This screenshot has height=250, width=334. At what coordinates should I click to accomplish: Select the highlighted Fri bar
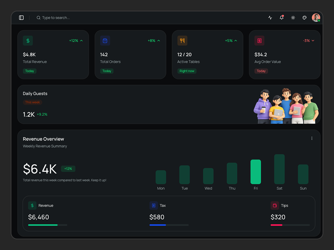click(255, 172)
